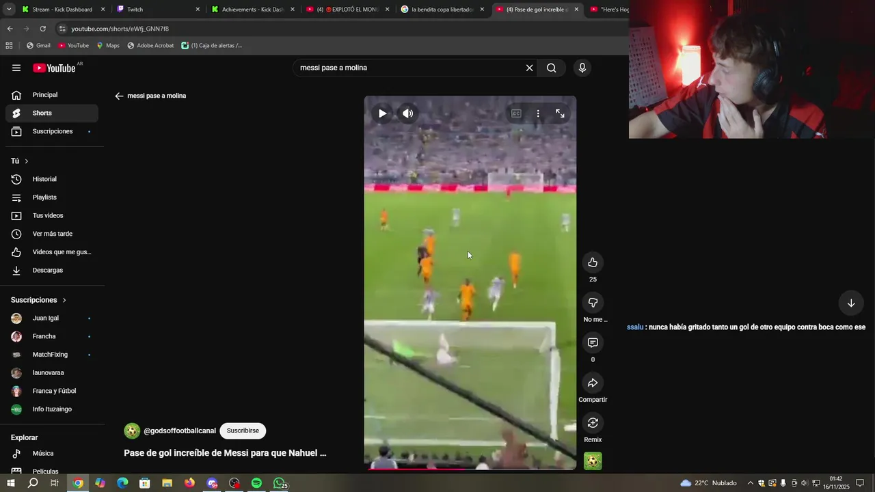Viewport: 875px width, 492px height.
Task: Clear the search box text
Action: tap(529, 68)
